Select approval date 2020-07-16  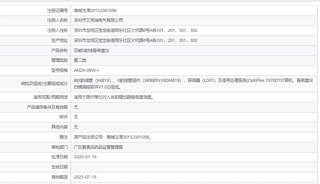[x=85, y=157]
